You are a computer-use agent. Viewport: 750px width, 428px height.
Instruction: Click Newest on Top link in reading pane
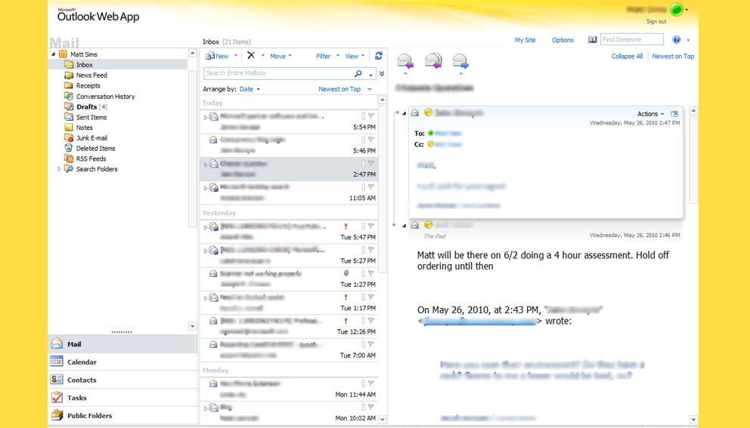673,57
